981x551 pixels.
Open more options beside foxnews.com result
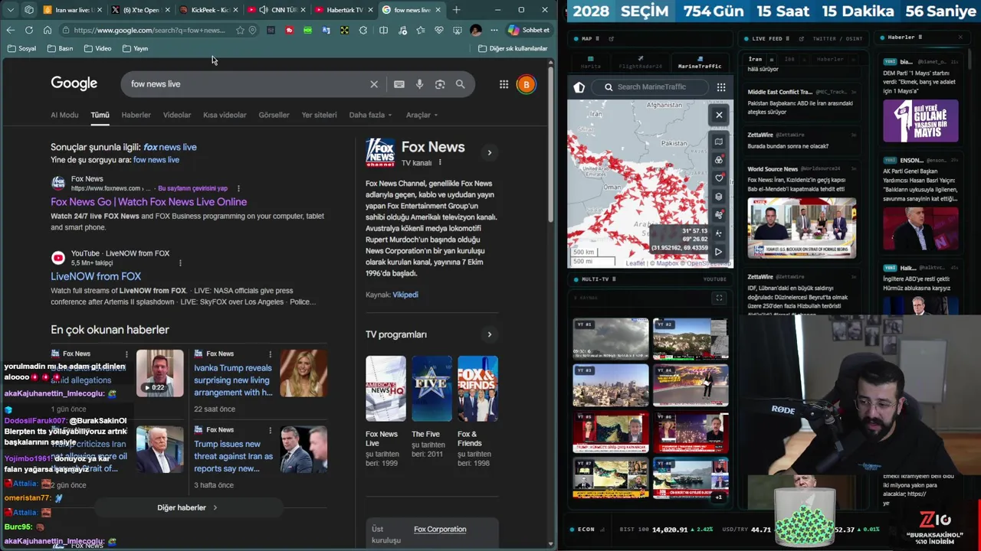[x=238, y=188]
